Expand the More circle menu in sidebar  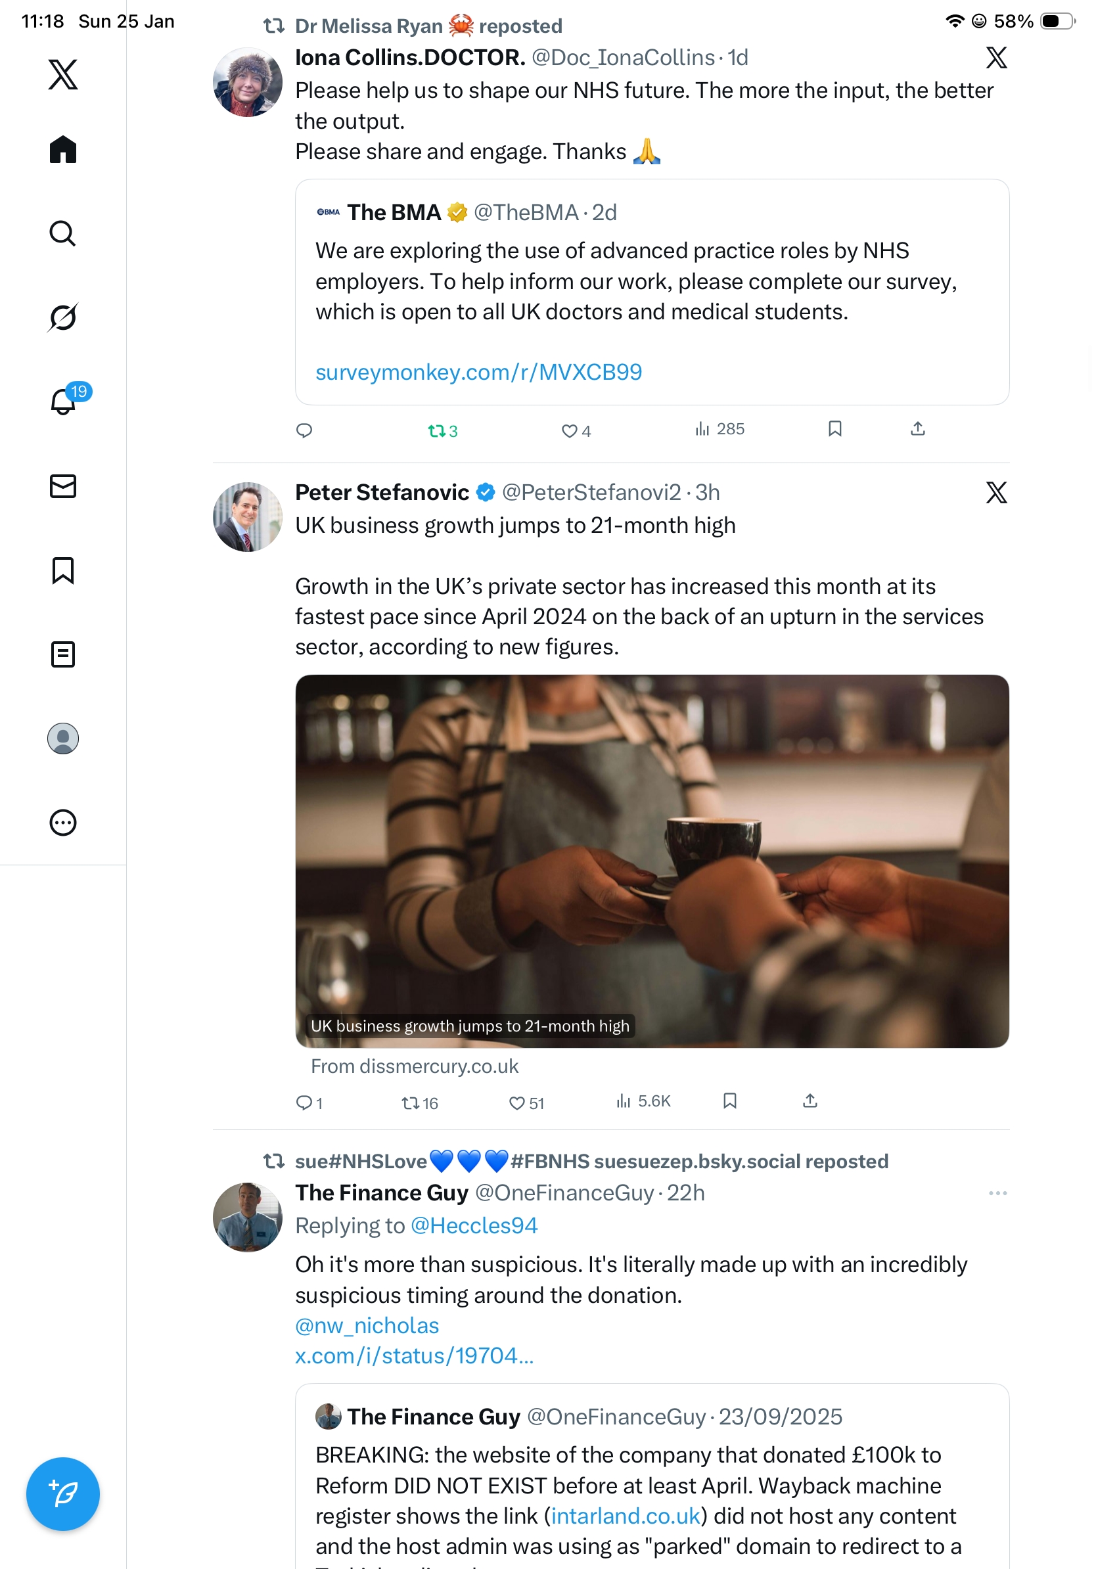[63, 823]
